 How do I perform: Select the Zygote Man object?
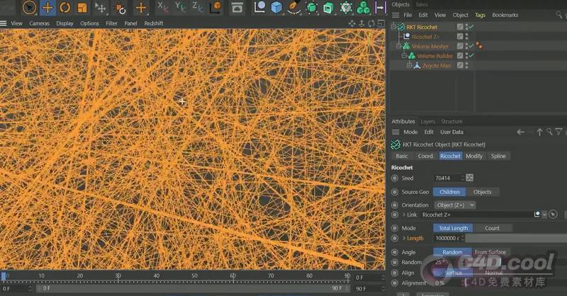click(x=437, y=65)
